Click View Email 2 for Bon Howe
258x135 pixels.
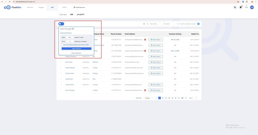click(x=156, y=62)
